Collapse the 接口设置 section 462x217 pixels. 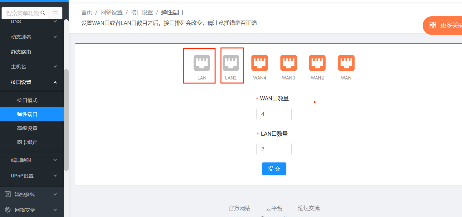pyautogui.click(x=32, y=82)
